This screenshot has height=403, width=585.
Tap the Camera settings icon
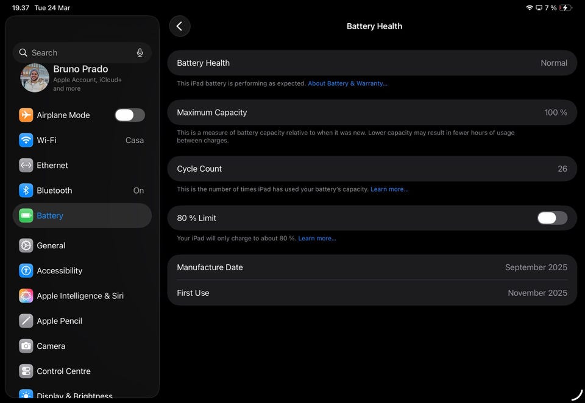(x=26, y=346)
